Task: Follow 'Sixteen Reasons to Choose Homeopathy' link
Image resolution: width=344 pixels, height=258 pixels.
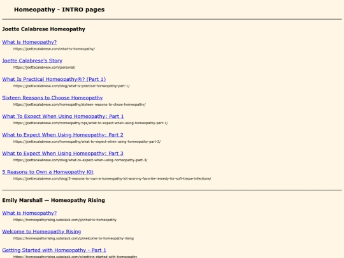Action: click(x=52, y=97)
